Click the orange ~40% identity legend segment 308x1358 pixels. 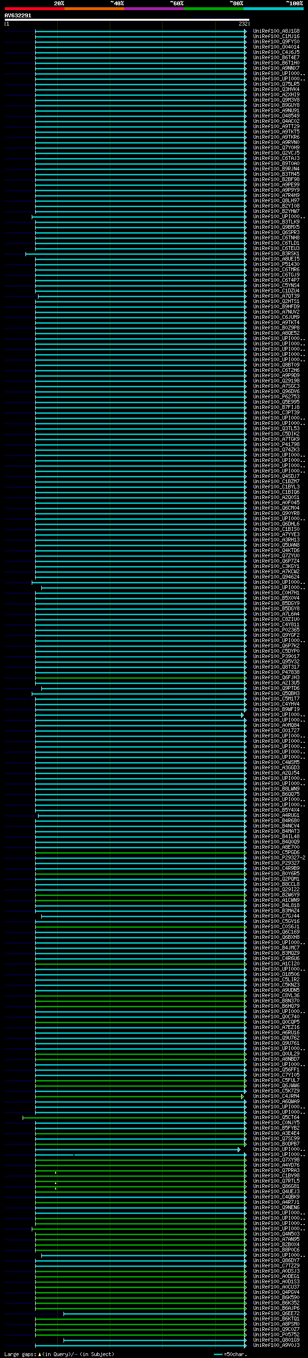tap(94, 9)
